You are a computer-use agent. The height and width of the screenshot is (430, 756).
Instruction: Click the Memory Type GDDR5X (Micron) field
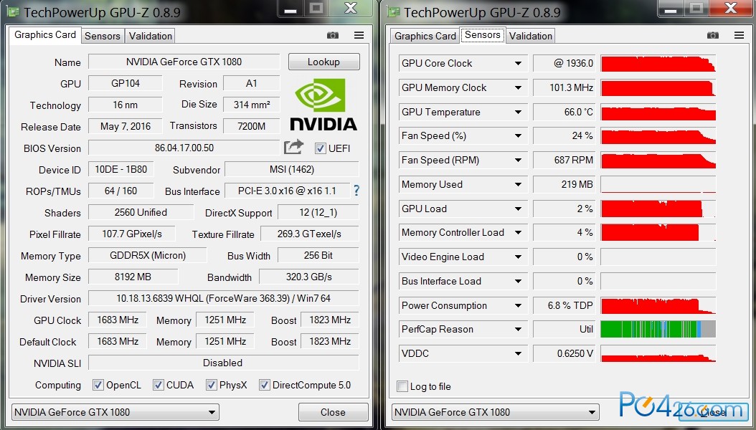pos(148,255)
